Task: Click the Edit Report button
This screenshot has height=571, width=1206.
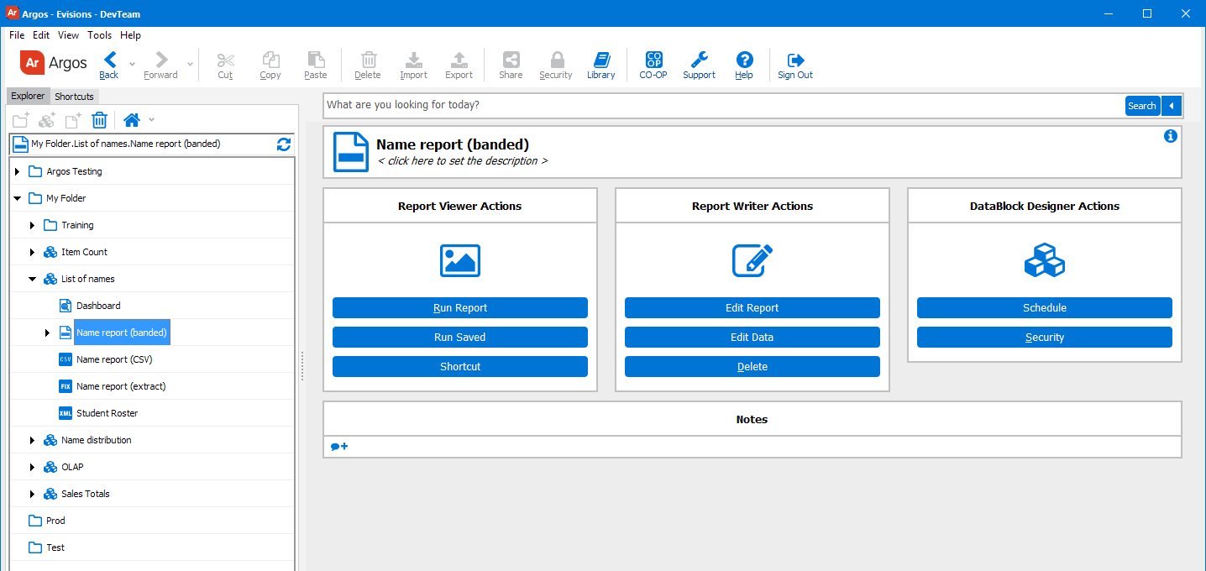Action: 752,307
